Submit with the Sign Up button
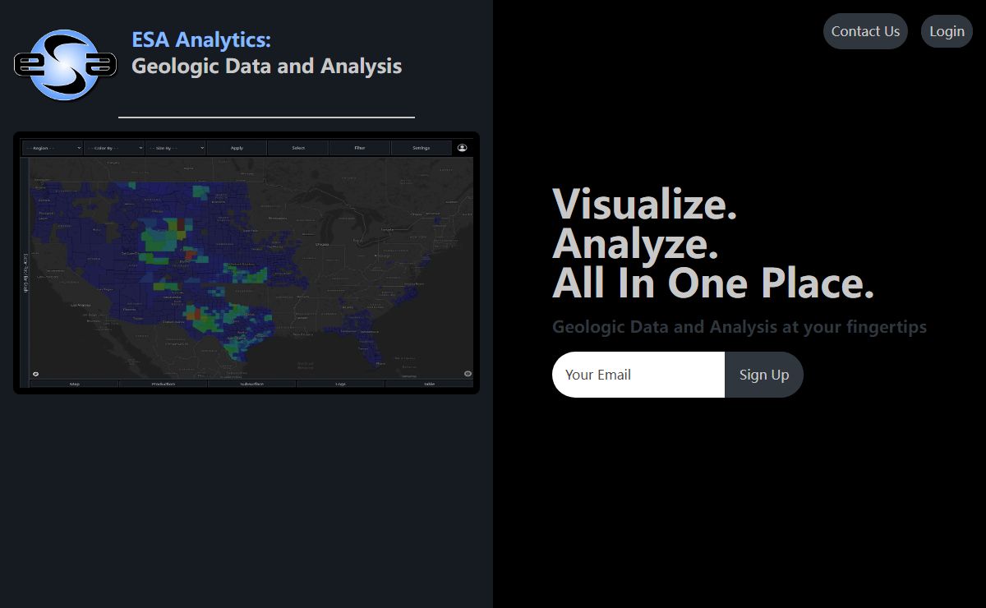 [x=764, y=375]
